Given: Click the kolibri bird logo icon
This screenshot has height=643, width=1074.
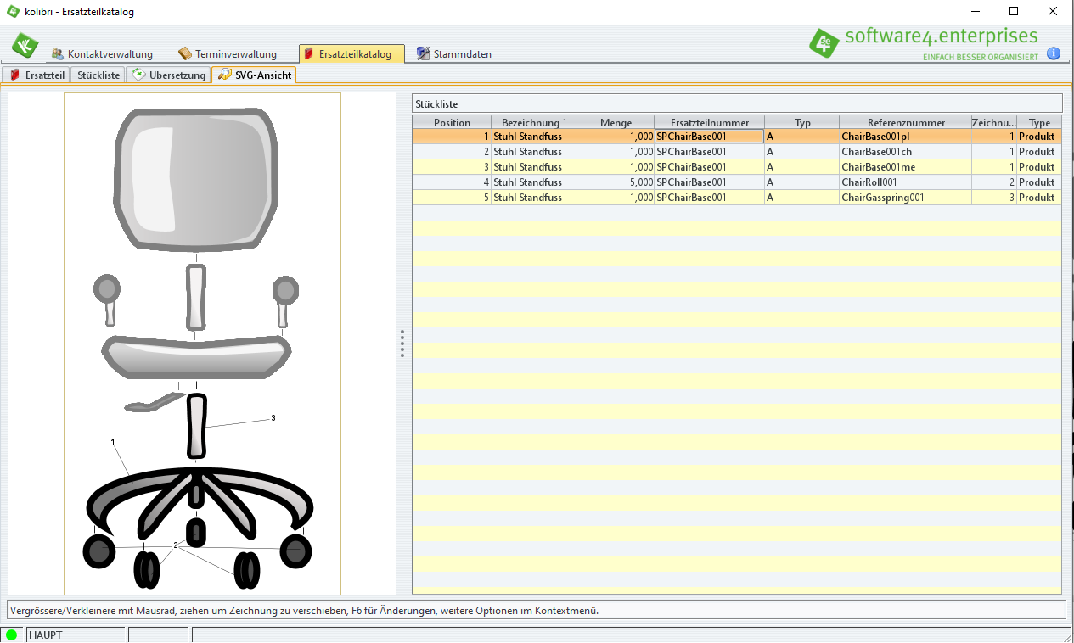Looking at the screenshot, I should click(x=25, y=45).
